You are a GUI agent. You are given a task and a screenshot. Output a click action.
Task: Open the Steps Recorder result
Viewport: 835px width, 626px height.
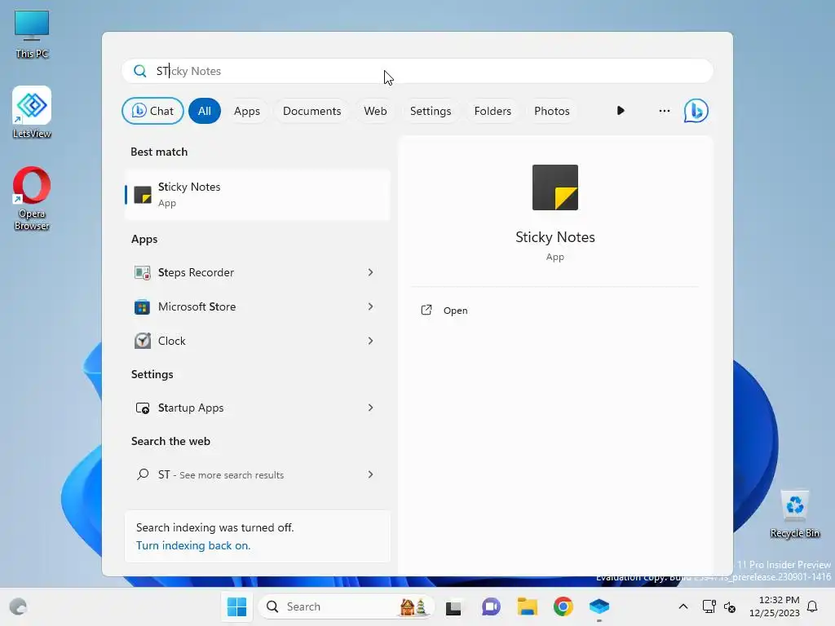[x=258, y=272]
